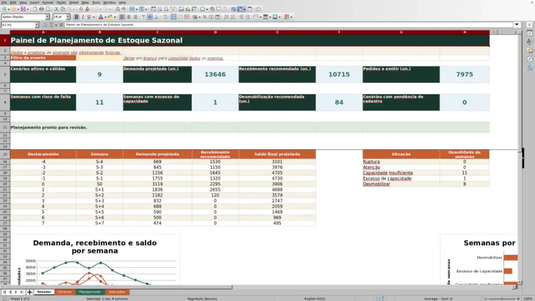Sort ascending with the sort icon
This screenshot has height=301, width=535.
(x=160, y=9)
